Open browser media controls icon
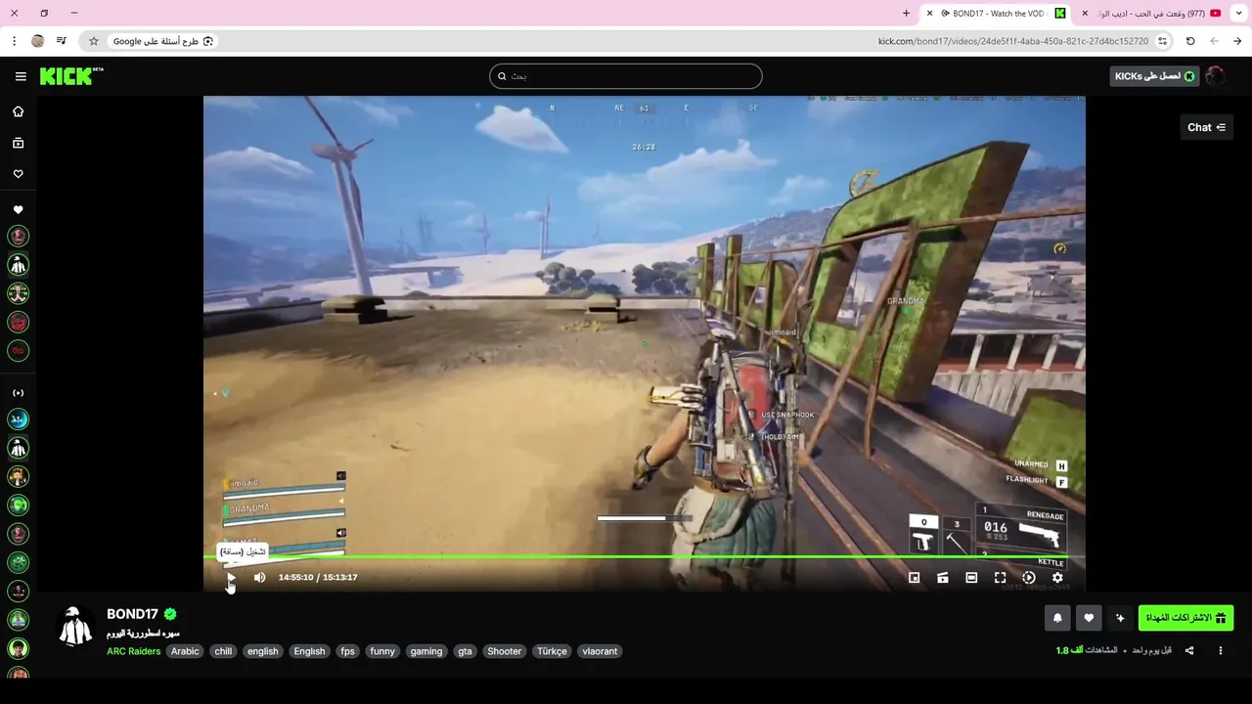 pyautogui.click(x=62, y=41)
